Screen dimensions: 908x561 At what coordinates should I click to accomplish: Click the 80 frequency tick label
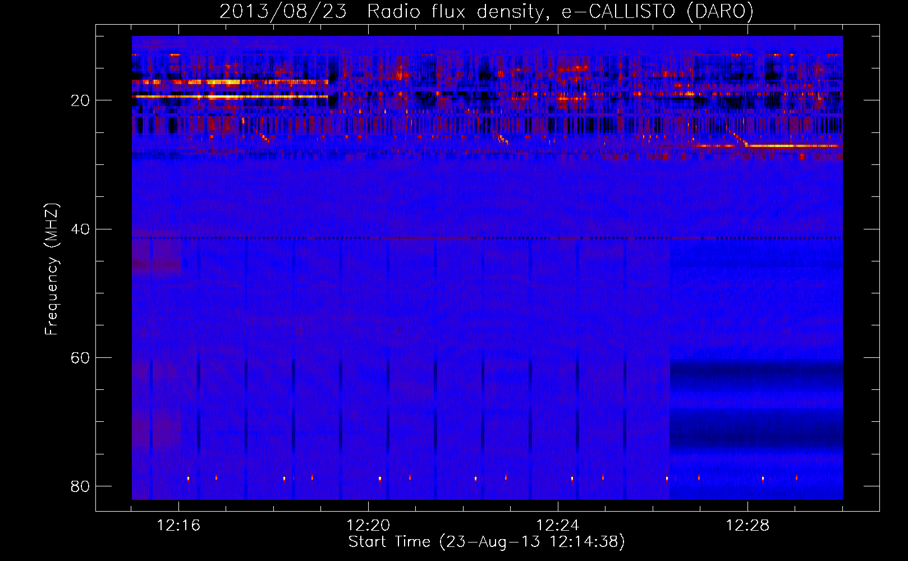80,486
